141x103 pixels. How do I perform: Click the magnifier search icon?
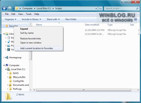137,8
